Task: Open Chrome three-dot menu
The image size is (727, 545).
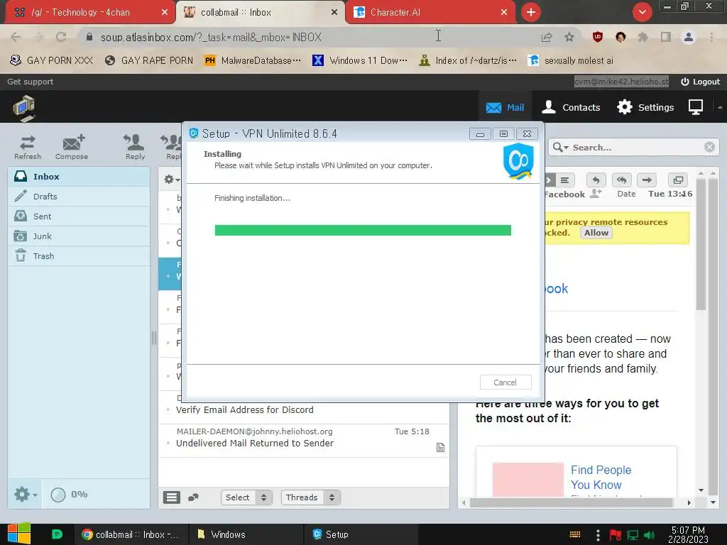Action: click(x=711, y=37)
